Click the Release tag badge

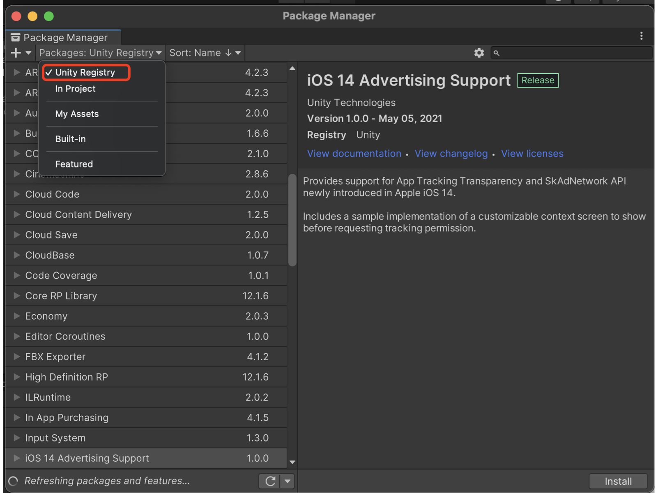(538, 81)
